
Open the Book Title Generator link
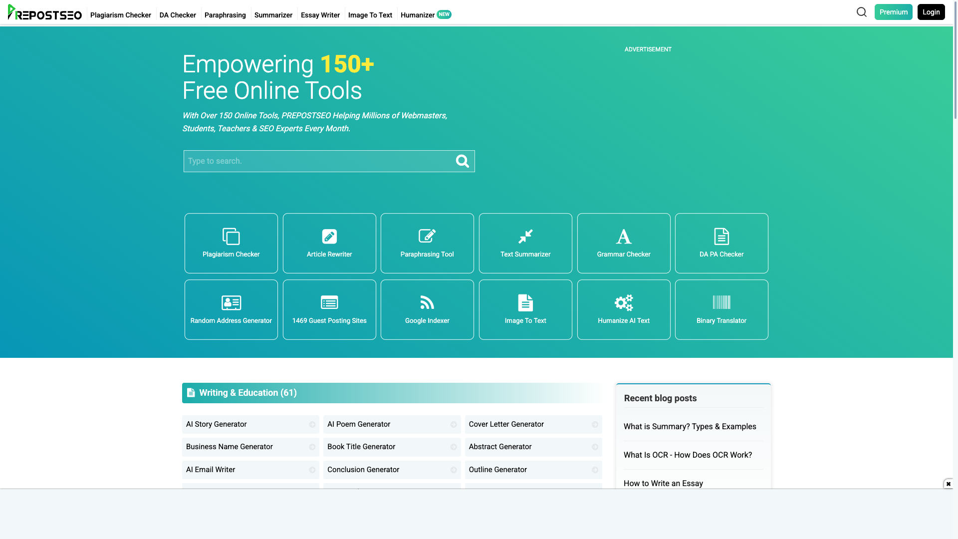[x=392, y=447]
